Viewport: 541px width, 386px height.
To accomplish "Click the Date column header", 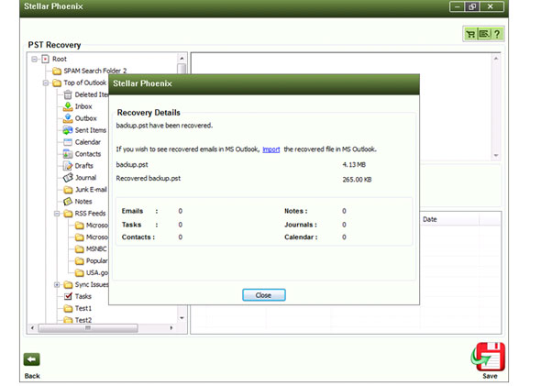I will tap(449, 219).
